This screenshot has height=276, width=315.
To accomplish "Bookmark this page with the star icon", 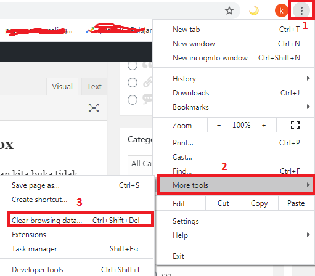I will (229, 10).
